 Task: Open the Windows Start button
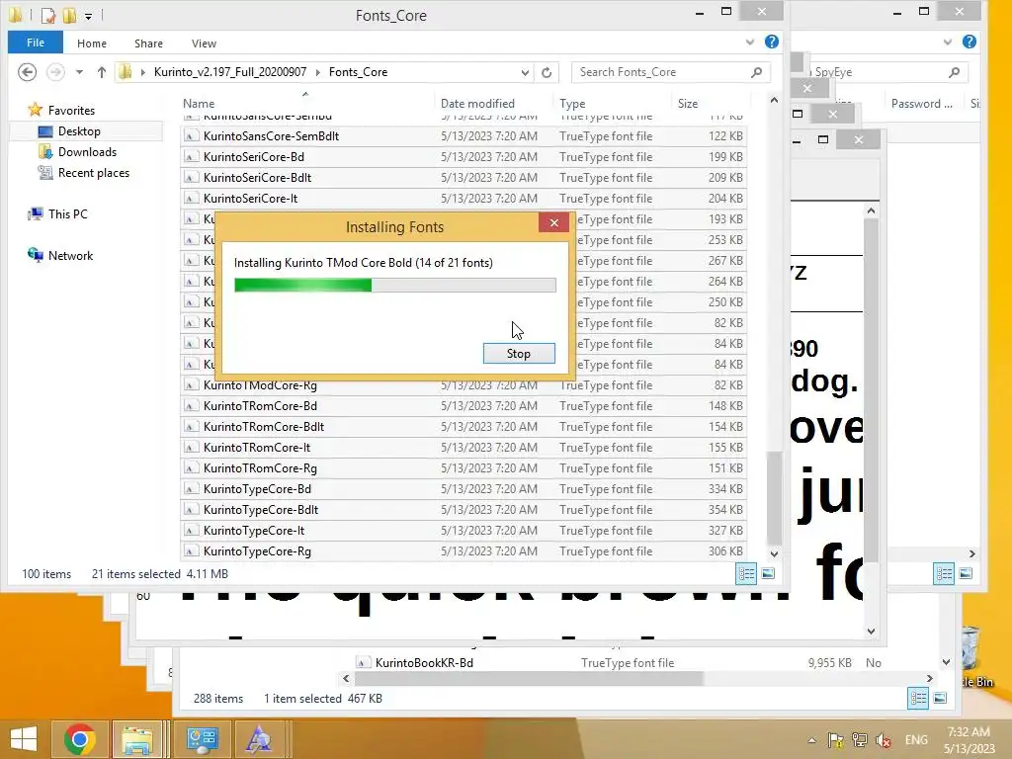point(24,739)
